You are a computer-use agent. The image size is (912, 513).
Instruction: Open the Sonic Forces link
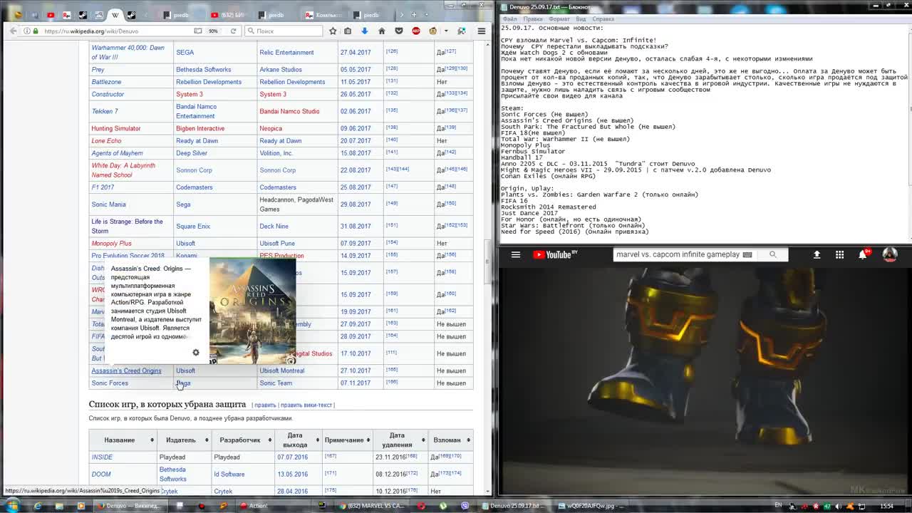(x=110, y=383)
